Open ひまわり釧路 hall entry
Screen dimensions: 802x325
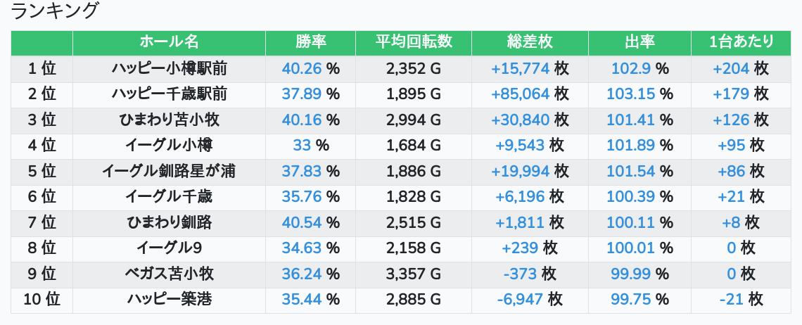pos(169,222)
